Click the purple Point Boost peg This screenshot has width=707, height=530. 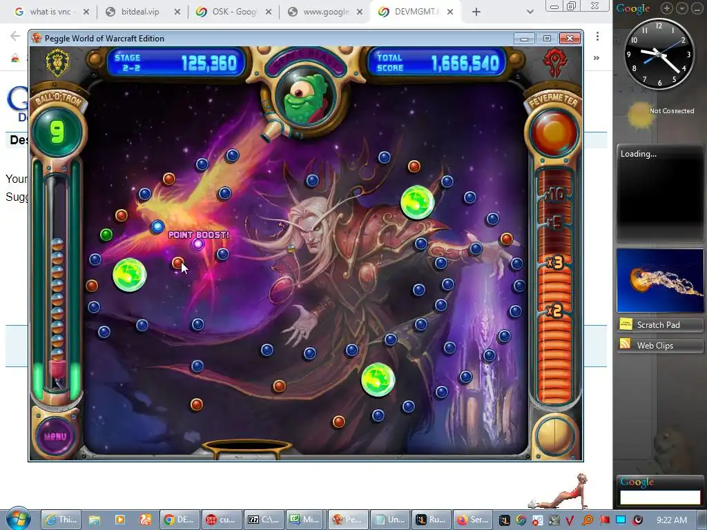click(x=198, y=244)
